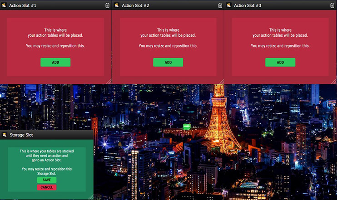Click the app logo in Action Slot #2 title bar
The width and height of the screenshot is (337, 200).
tap(117, 5)
